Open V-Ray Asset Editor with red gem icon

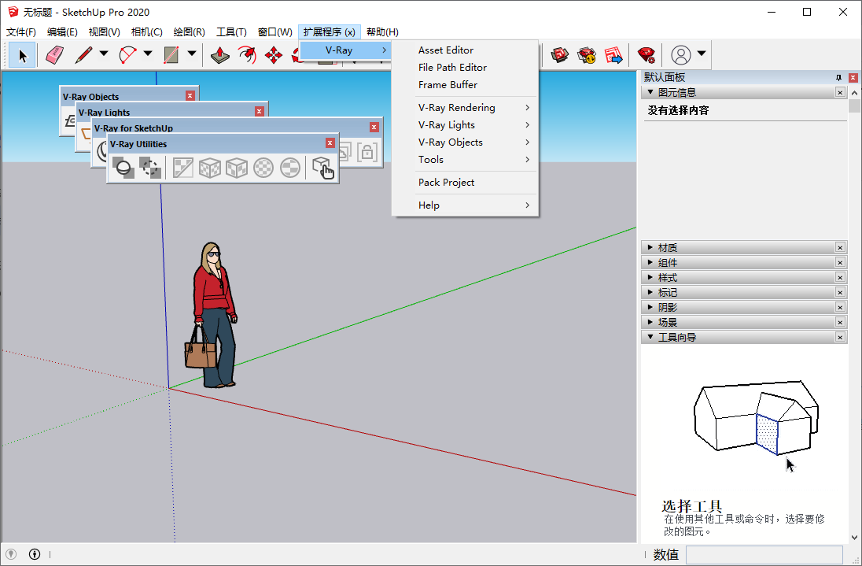tap(646, 55)
